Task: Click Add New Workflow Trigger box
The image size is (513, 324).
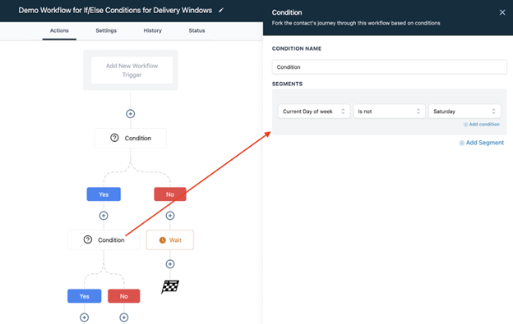Action: pos(132,71)
